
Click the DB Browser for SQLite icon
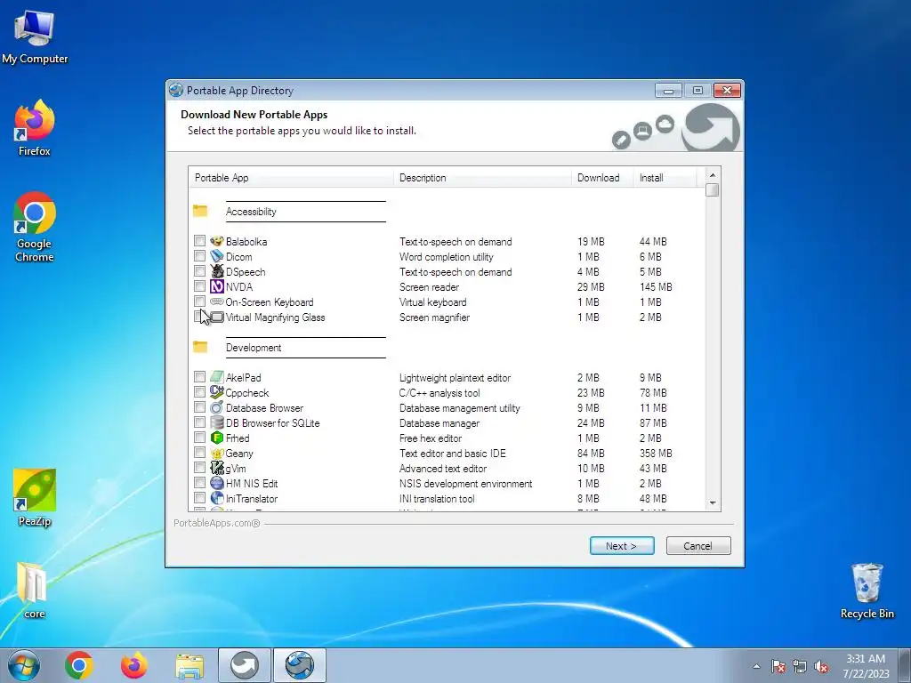click(217, 422)
